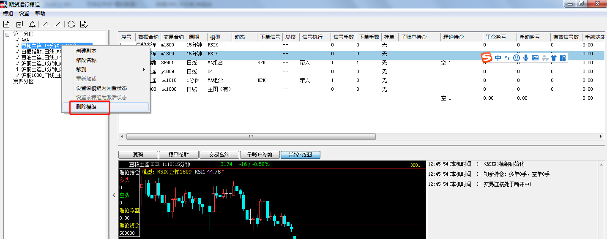Click the table's horizontal scrollbar thumb

pos(251,136)
